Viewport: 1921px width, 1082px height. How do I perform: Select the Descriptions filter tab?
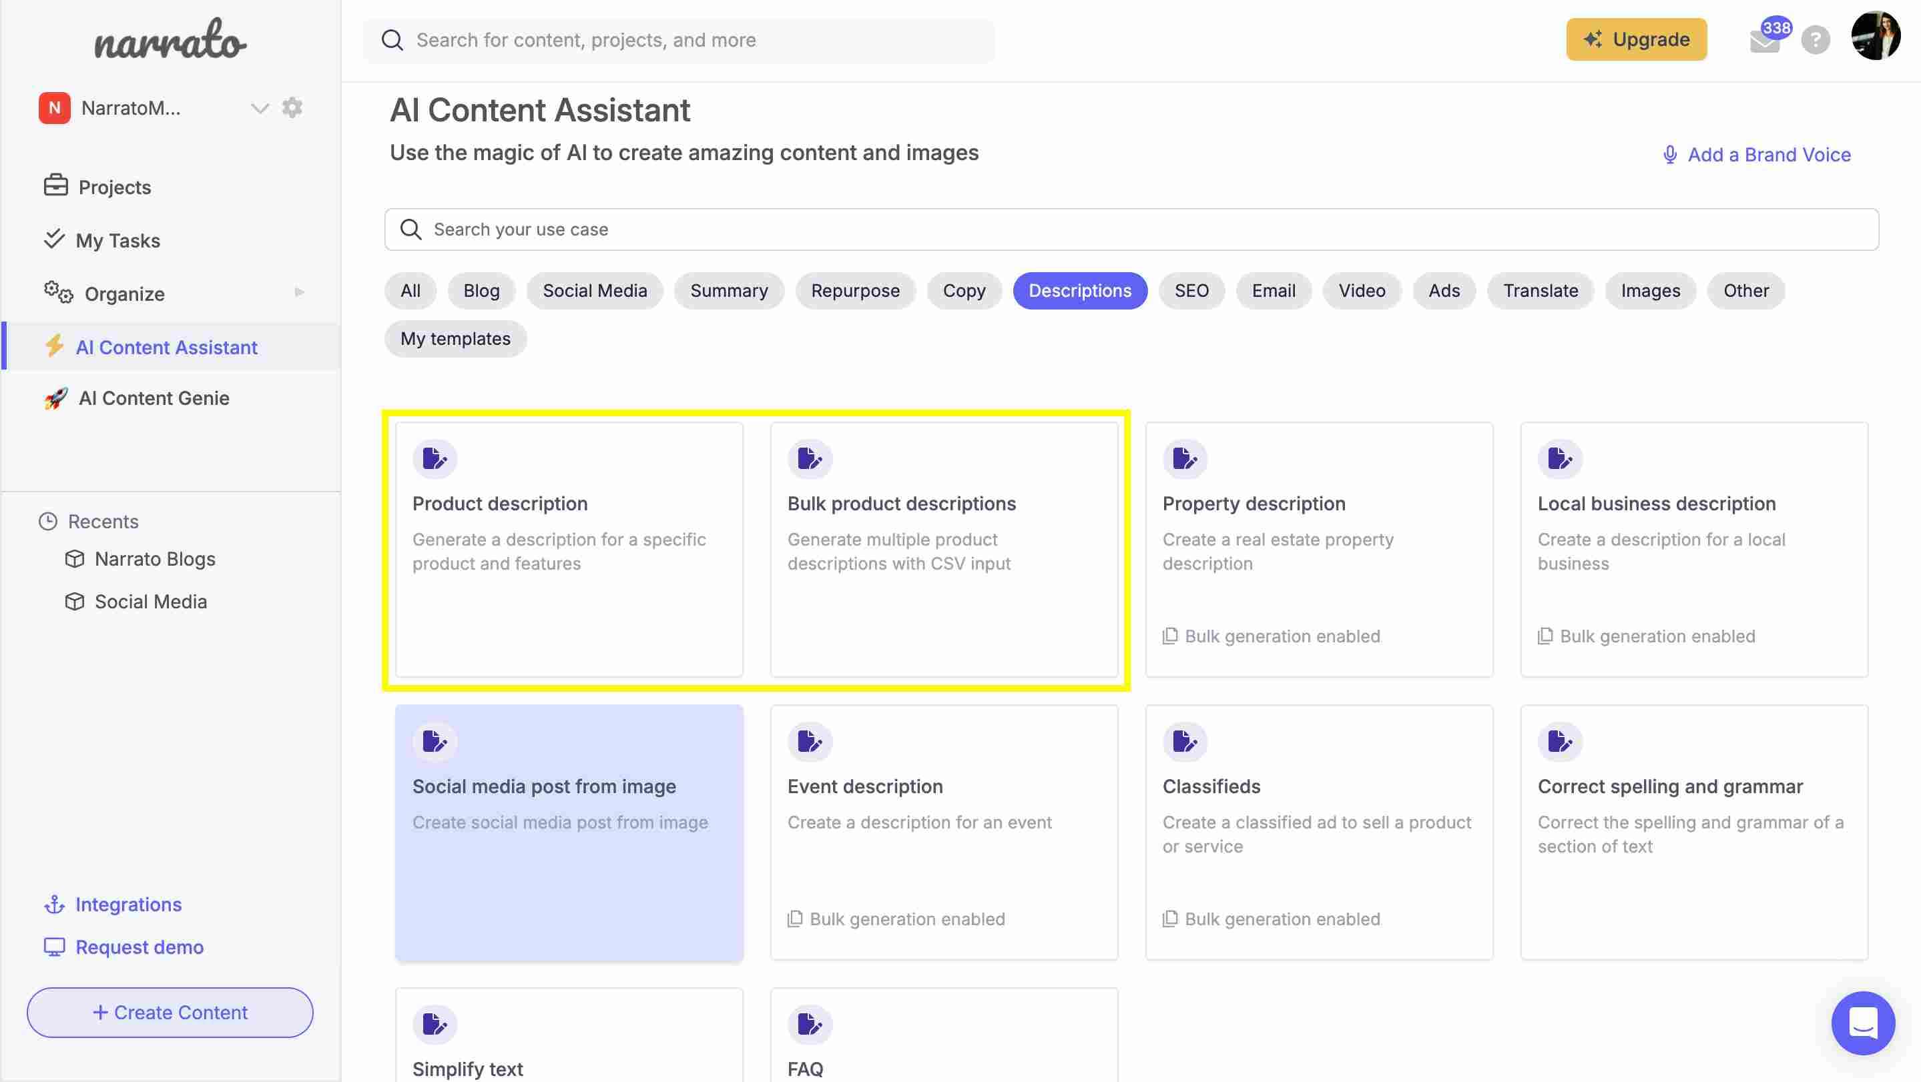pos(1079,290)
